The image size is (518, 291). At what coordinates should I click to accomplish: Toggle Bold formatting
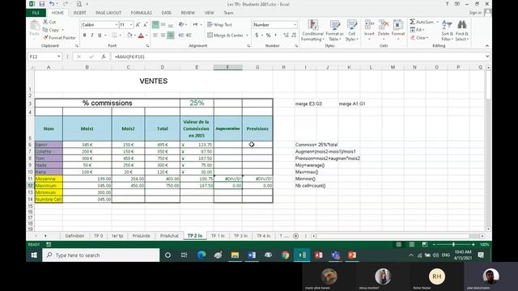tap(84, 36)
